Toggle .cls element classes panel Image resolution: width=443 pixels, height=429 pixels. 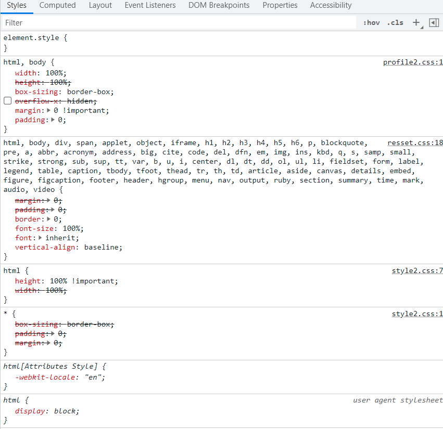click(x=395, y=22)
